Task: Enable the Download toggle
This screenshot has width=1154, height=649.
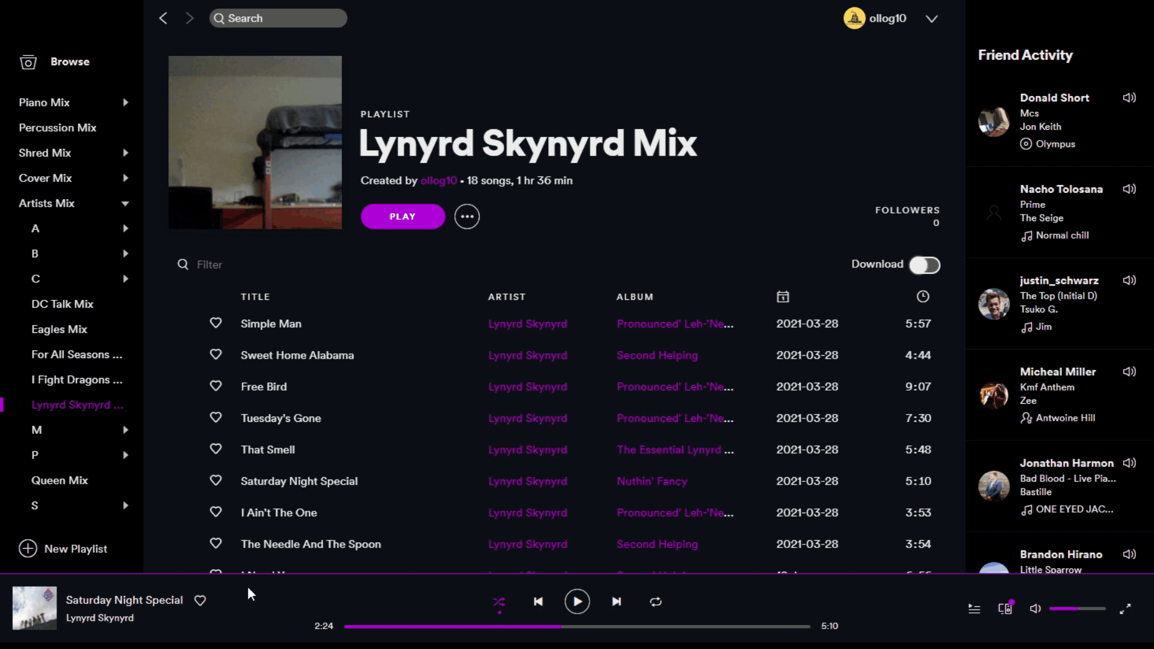Action: click(924, 265)
